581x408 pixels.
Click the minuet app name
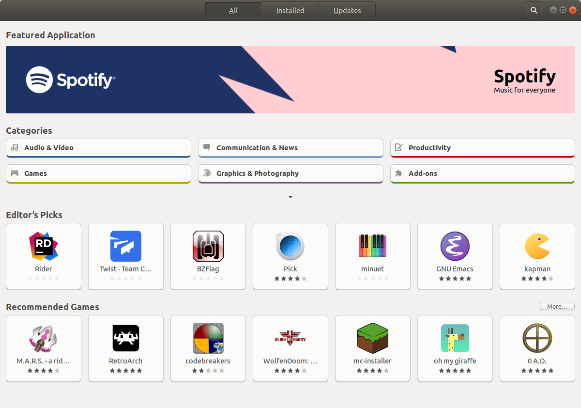[373, 269]
